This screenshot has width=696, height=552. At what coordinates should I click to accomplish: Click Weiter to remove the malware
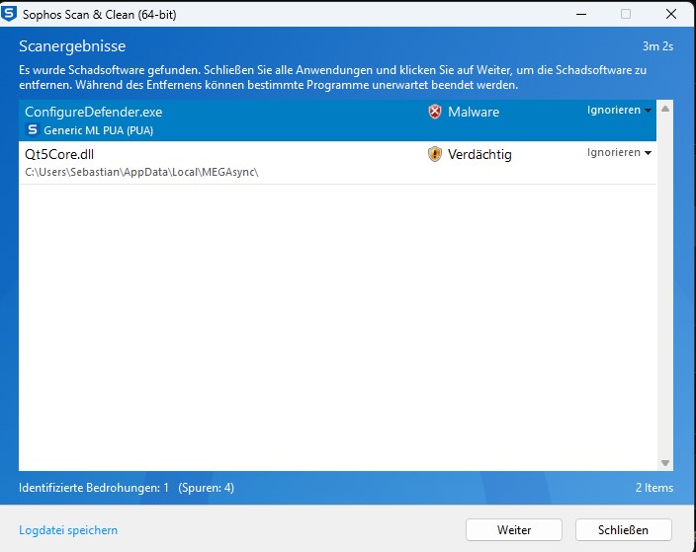514,530
